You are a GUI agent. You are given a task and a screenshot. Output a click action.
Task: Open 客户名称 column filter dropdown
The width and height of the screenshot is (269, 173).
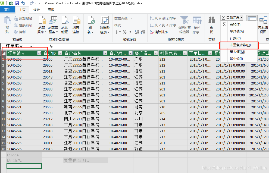(105, 53)
